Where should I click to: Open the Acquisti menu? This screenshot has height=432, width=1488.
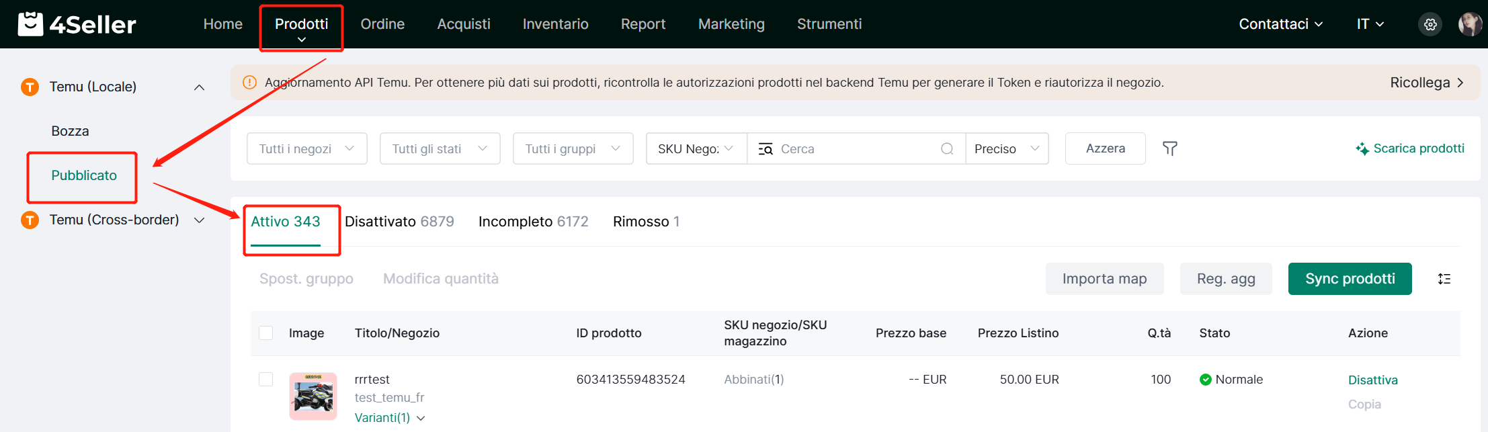click(x=464, y=24)
